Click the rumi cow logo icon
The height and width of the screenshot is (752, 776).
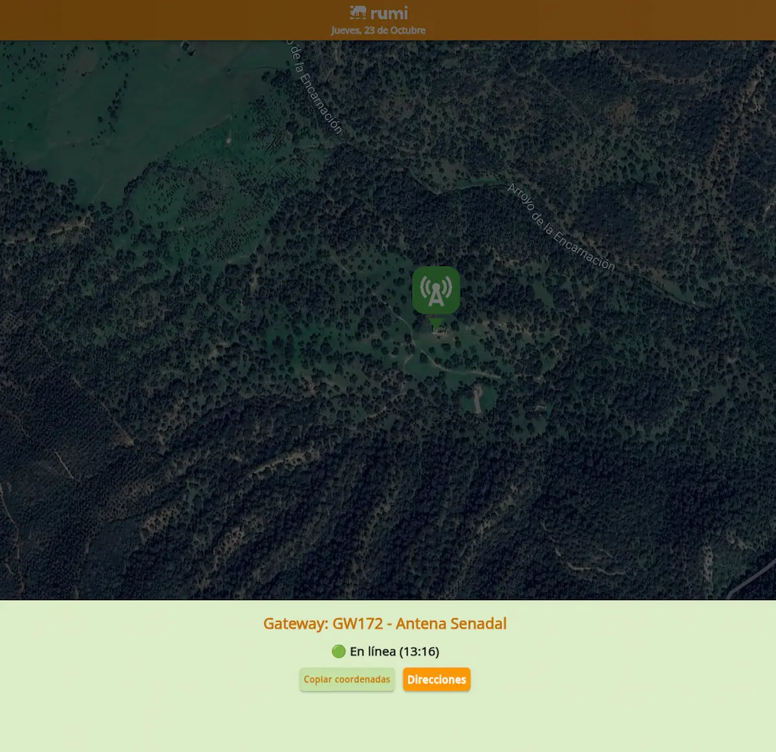pyautogui.click(x=358, y=12)
